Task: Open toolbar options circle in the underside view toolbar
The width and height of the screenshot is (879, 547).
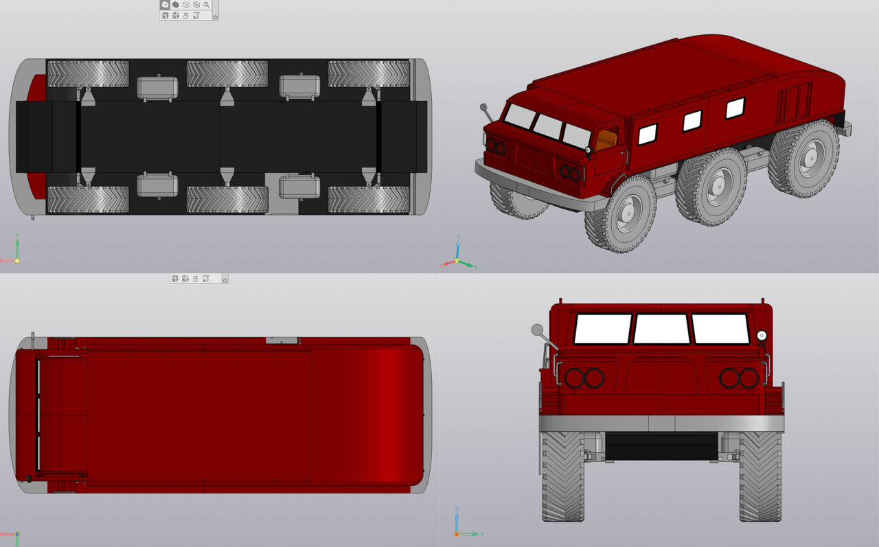Action: [x=216, y=17]
